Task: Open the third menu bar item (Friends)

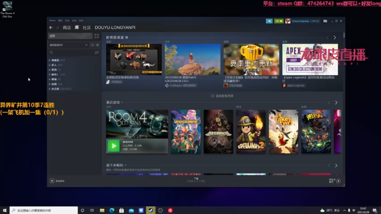Action: [x=67, y=21]
